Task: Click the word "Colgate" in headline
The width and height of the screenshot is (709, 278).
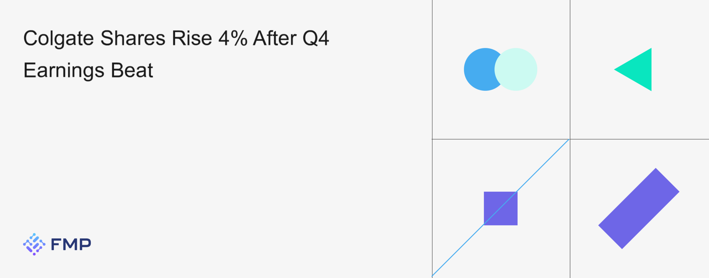Action: [x=58, y=38]
